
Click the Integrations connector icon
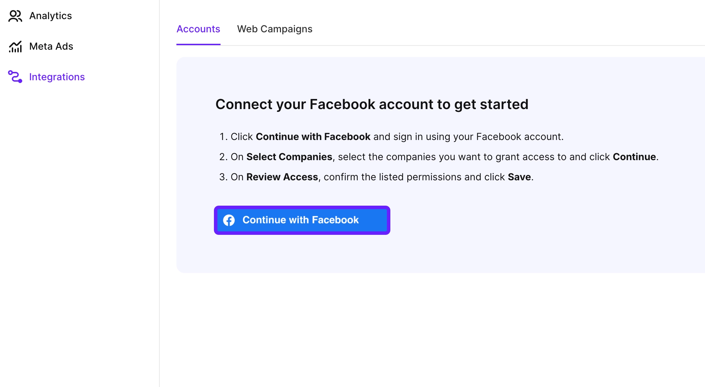tap(15, 77)
